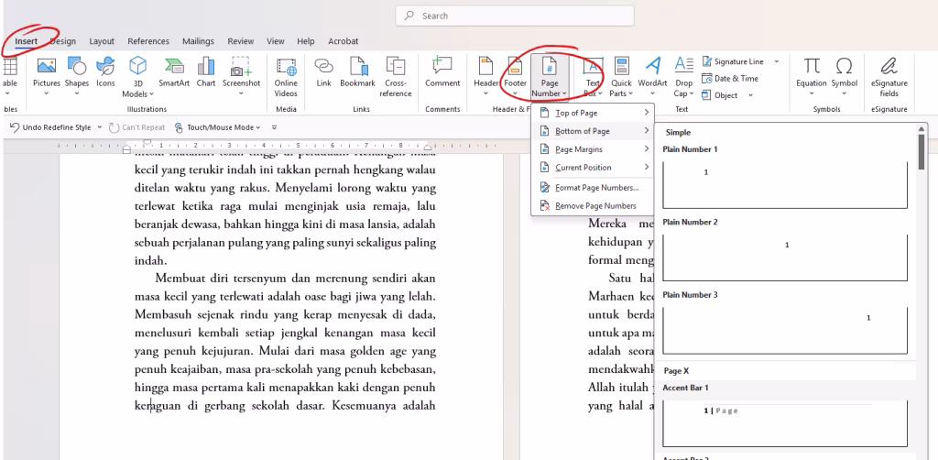Insert a SmartArt graphic
Image resolution: width=938 pixels, height=460 pixels.
pyautogui.click(x=174, y=73)
